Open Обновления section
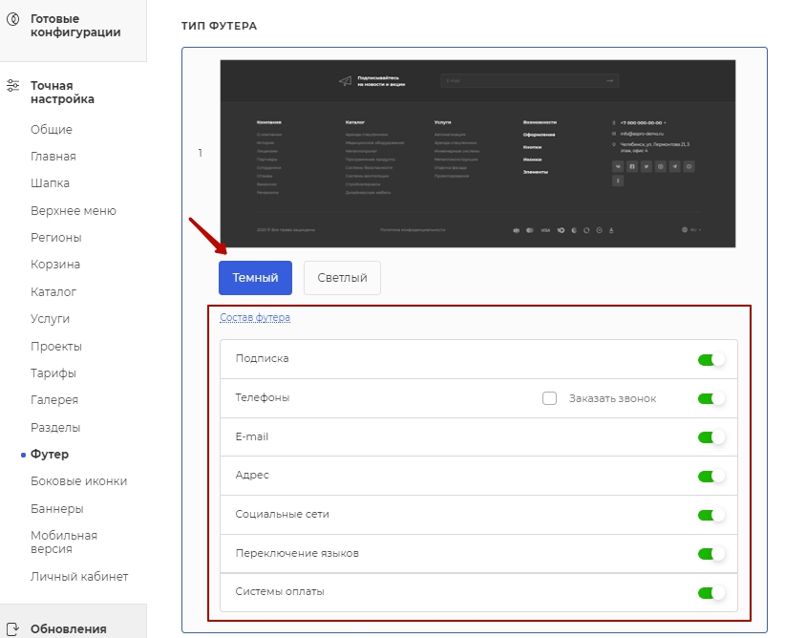This screenshot has height=638, width=785. [x=69, y=629]
